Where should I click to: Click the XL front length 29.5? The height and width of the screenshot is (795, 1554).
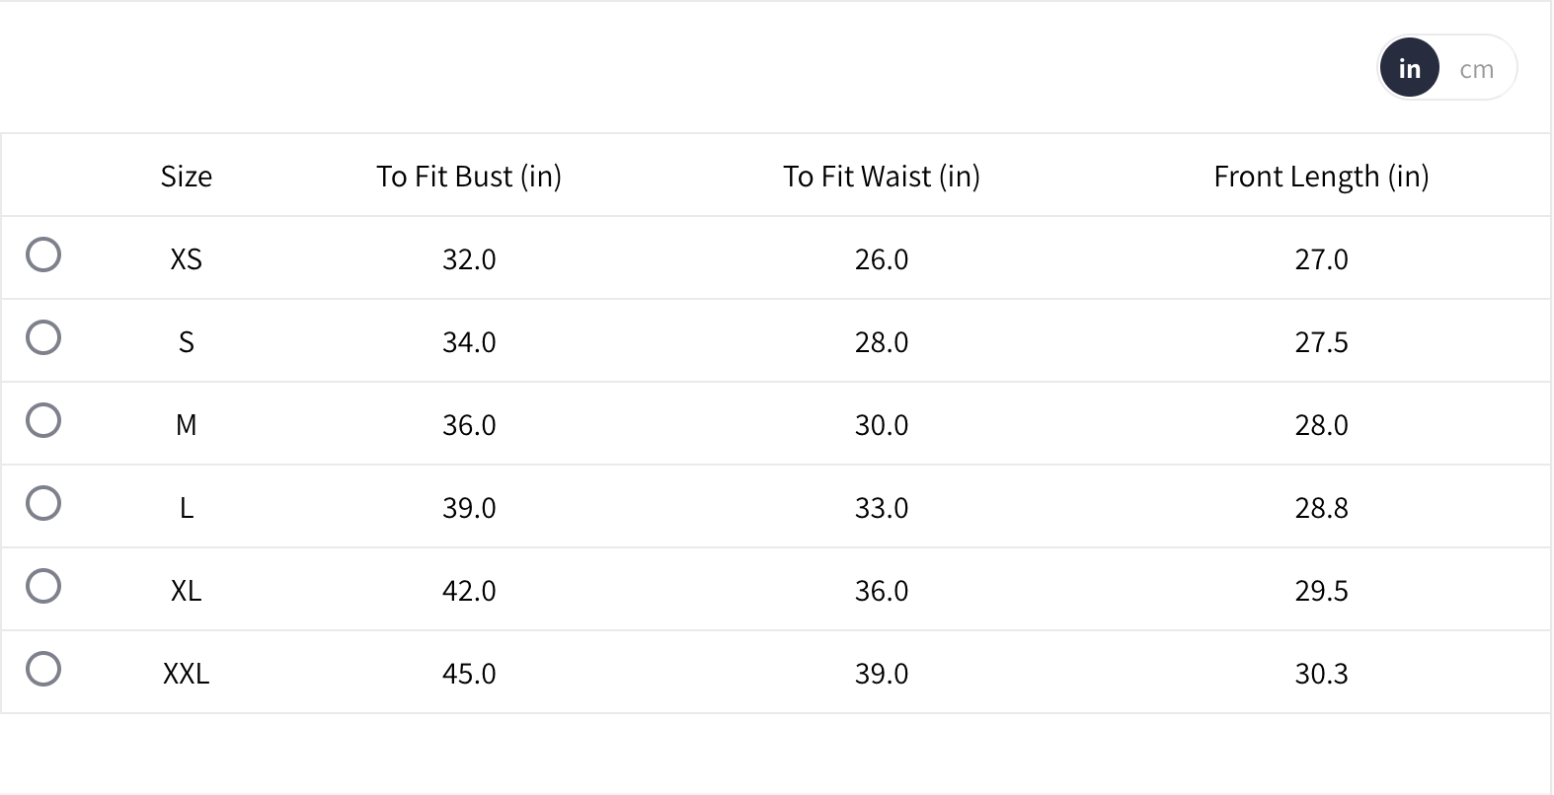(x=1321, y=591)
